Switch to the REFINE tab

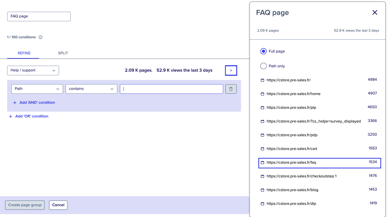[x=24, y=53]
